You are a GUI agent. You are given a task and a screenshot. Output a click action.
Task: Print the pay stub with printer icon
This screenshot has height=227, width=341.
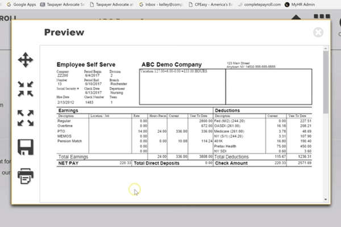click(26, 176)
